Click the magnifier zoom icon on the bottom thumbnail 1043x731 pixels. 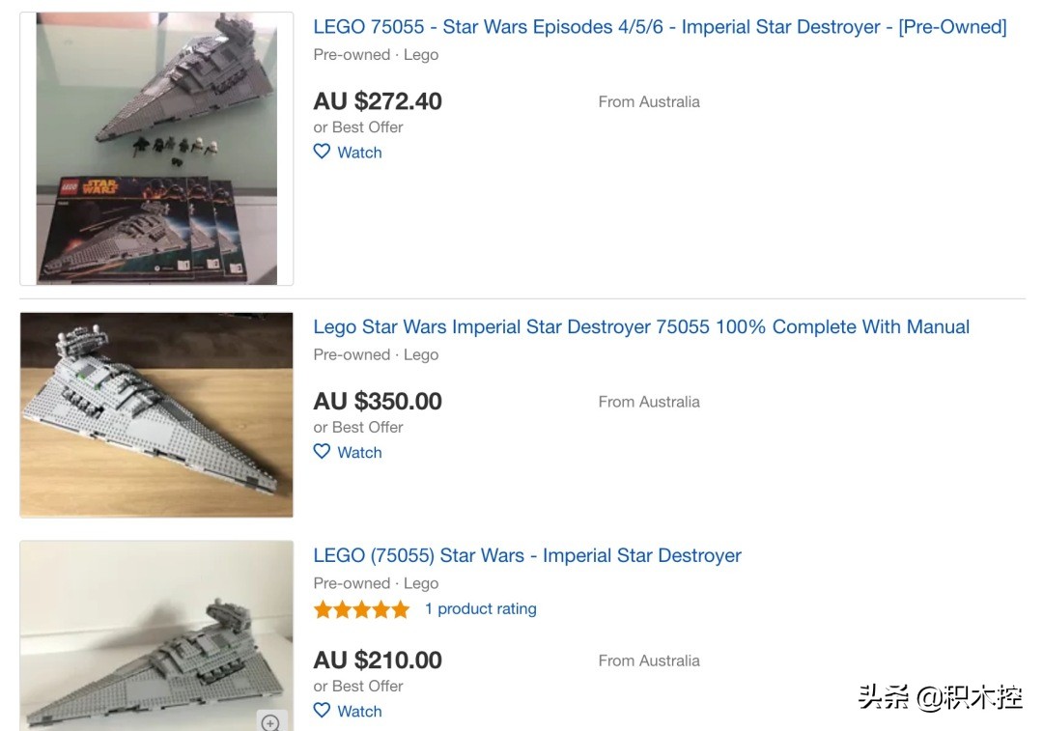click(271, 721)
